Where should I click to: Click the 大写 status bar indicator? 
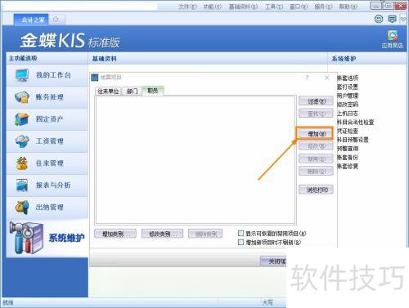(267, 302)
